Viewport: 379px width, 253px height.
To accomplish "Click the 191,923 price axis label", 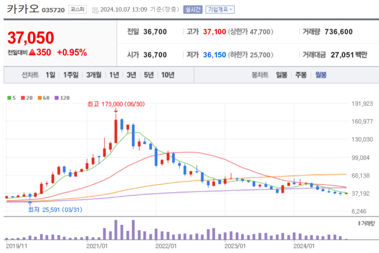I will (x=362, y=104).
